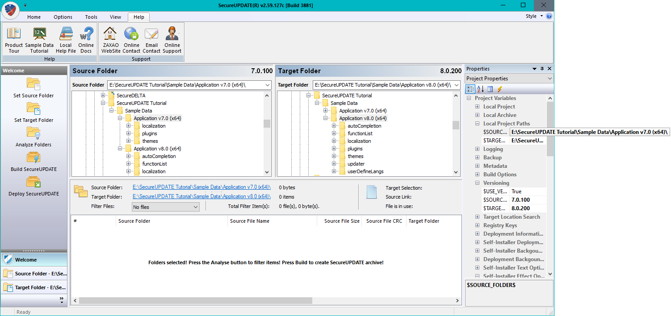This screenshot has height=316, width=671.
Task: Select the Welcome navigation pane button
Action: click(x=34, y=260)
